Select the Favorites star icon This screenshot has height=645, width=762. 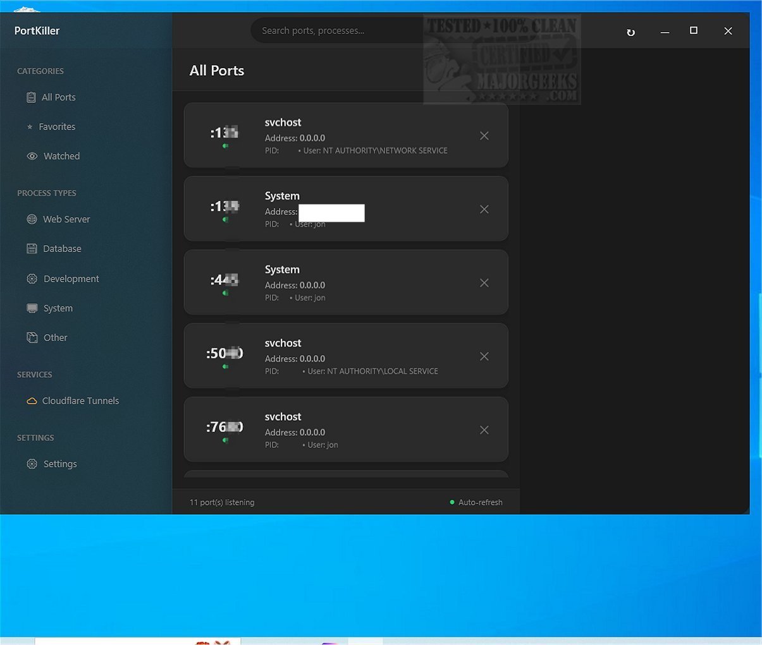point(30,127)
